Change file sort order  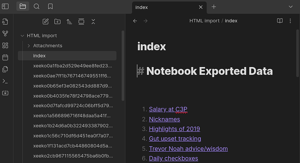pos(69,22)
